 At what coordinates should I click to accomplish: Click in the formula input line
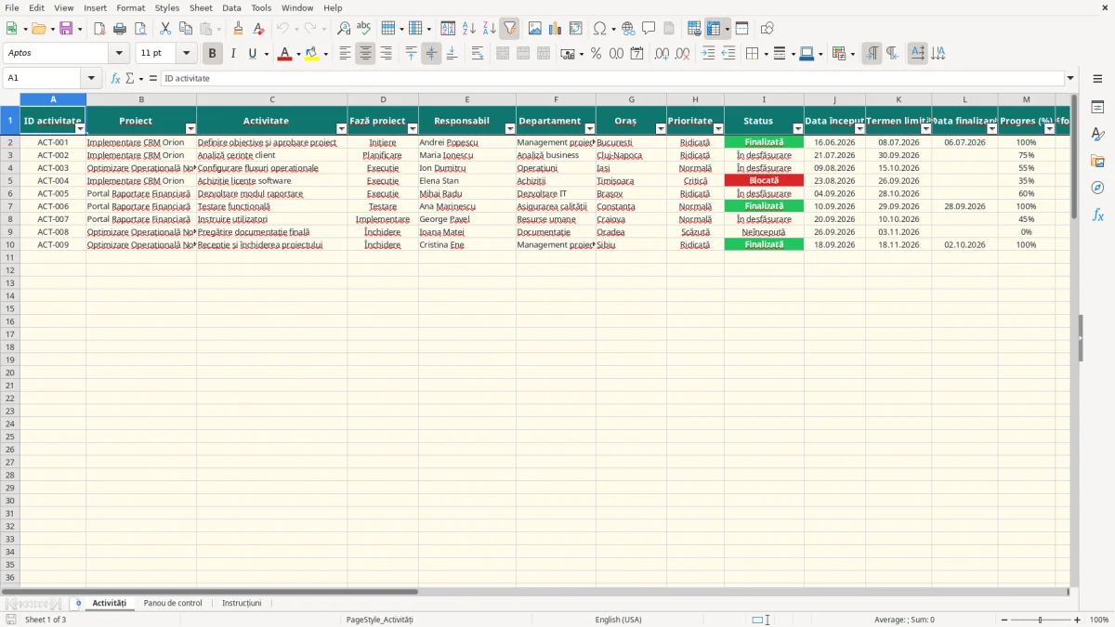[x=612, y=78]
